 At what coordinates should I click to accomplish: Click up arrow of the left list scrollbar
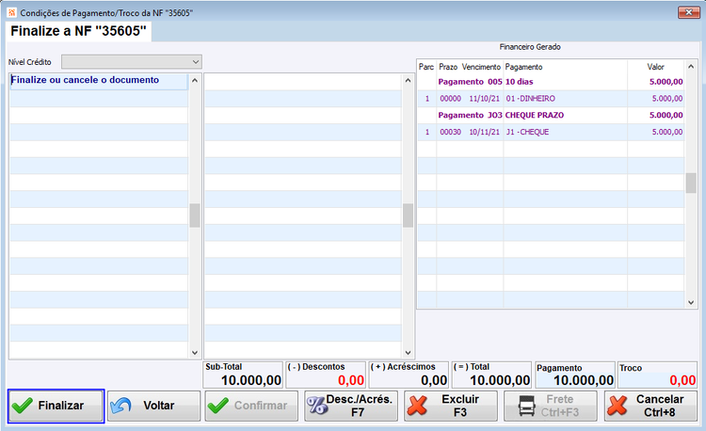pos(195,81)
